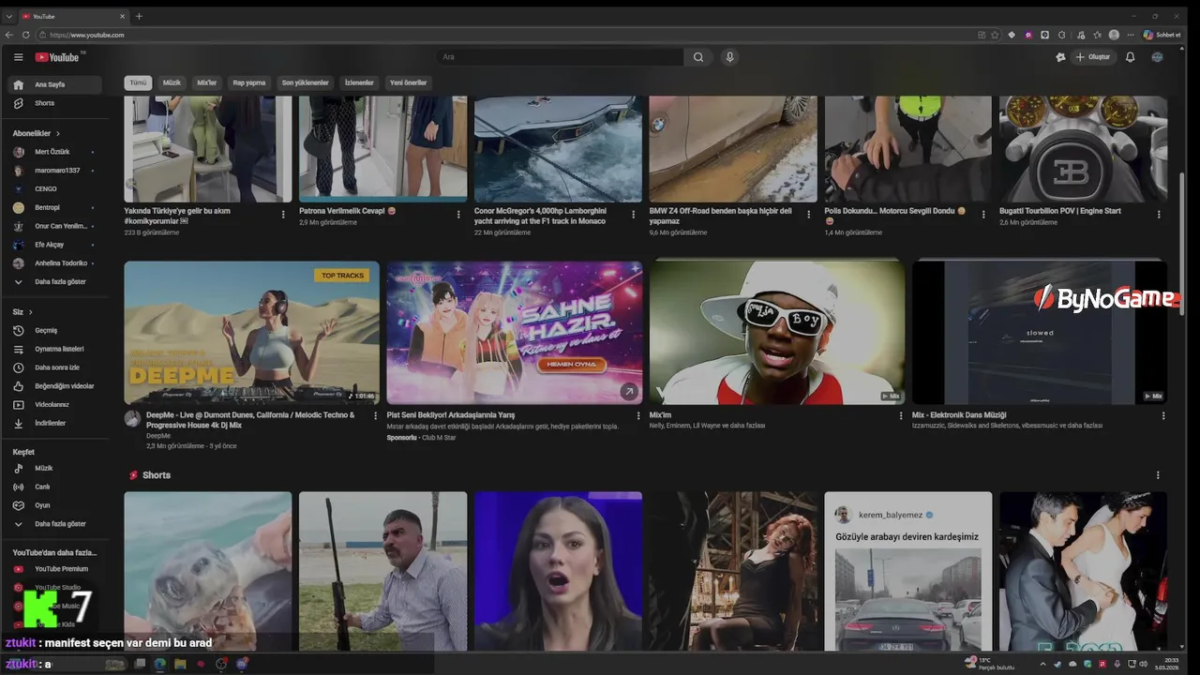Click the sparkle icon beside Oluştur
1200x675 pixels.
click(x=1060, y=57)
